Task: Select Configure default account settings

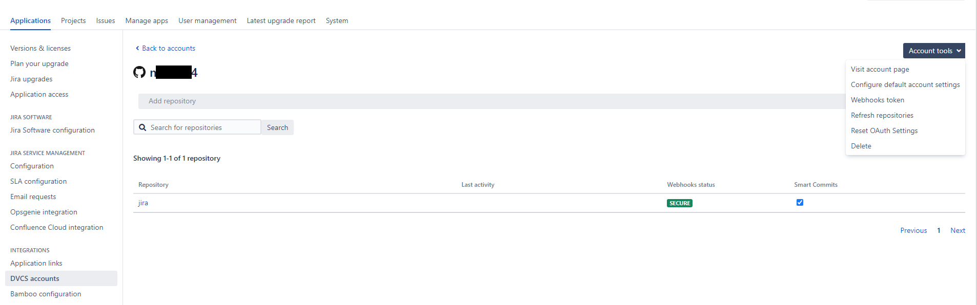Action: pyautogui.click(x=905, y=84)
